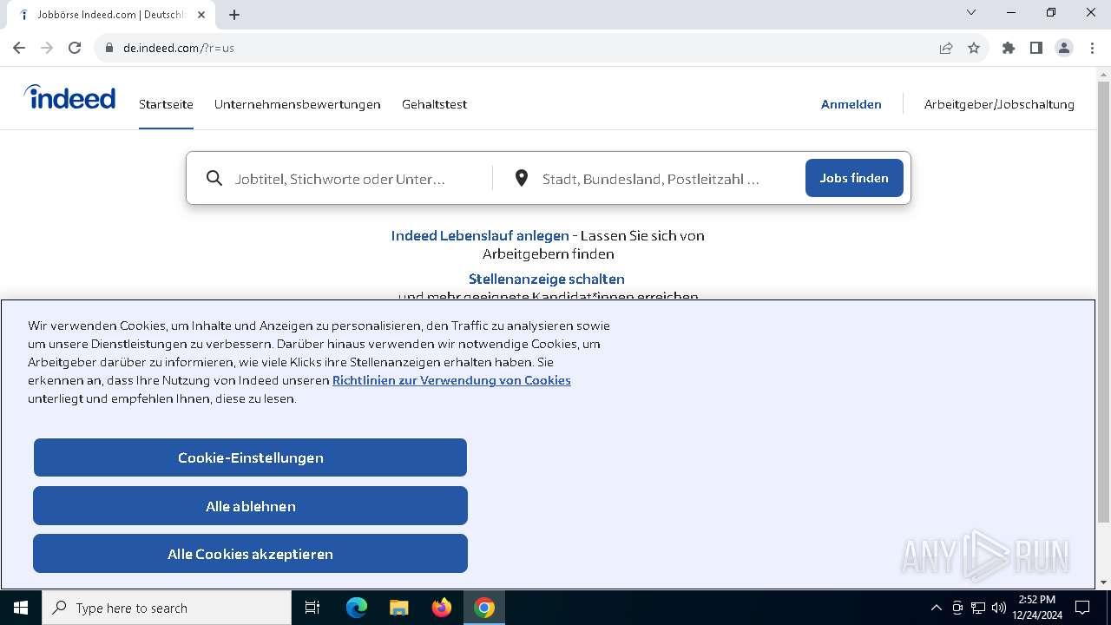Open notification center icon
The height and width of the screenshot is (625, 1111).
(1082, 608)
